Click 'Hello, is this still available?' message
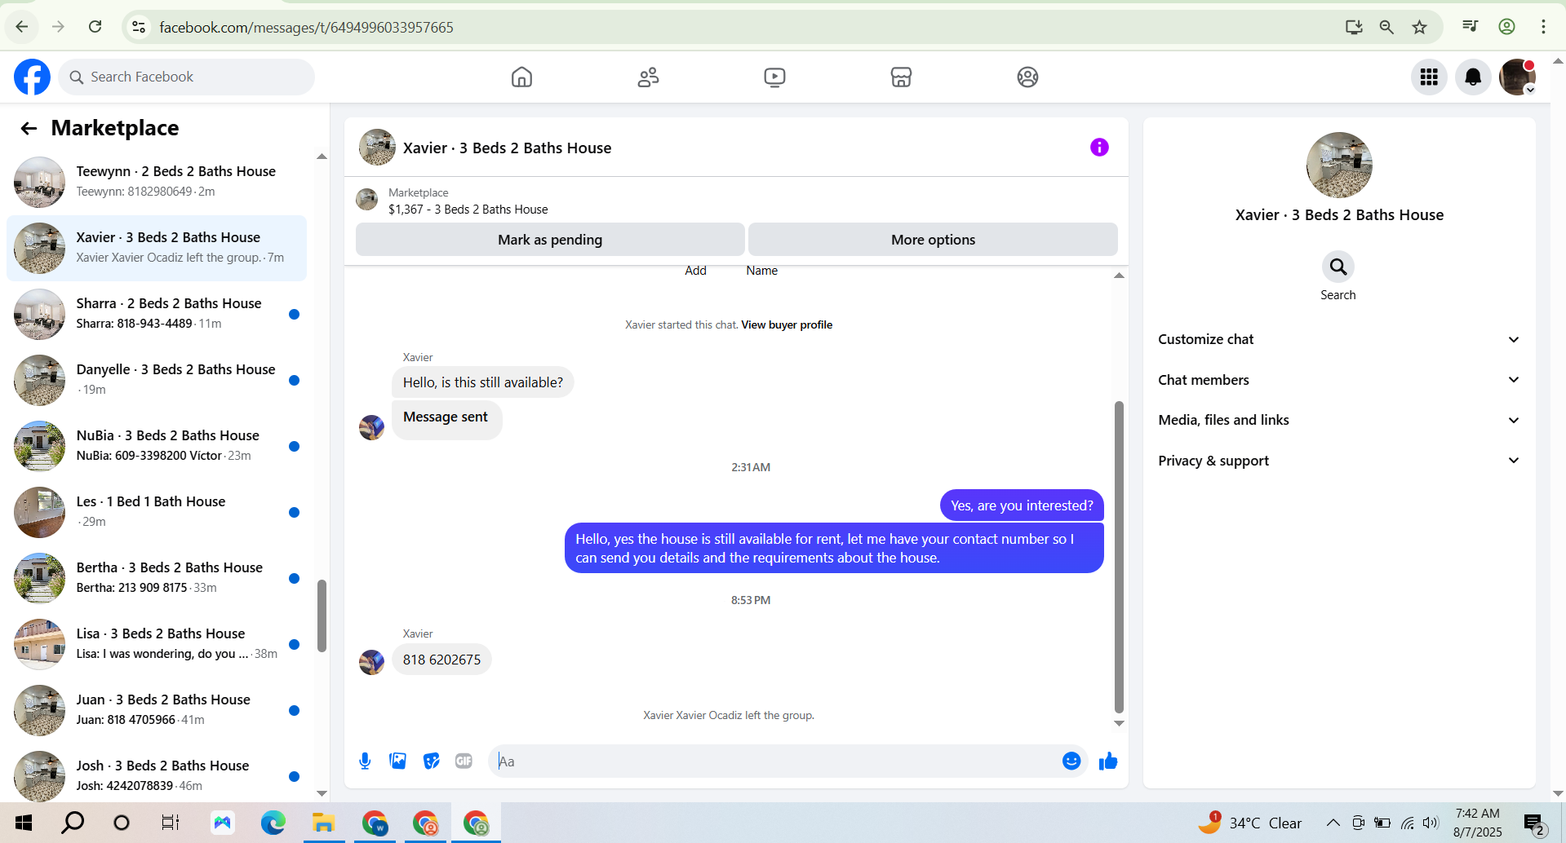Viewport: 1566px width, 843px height. click(483, 382)
